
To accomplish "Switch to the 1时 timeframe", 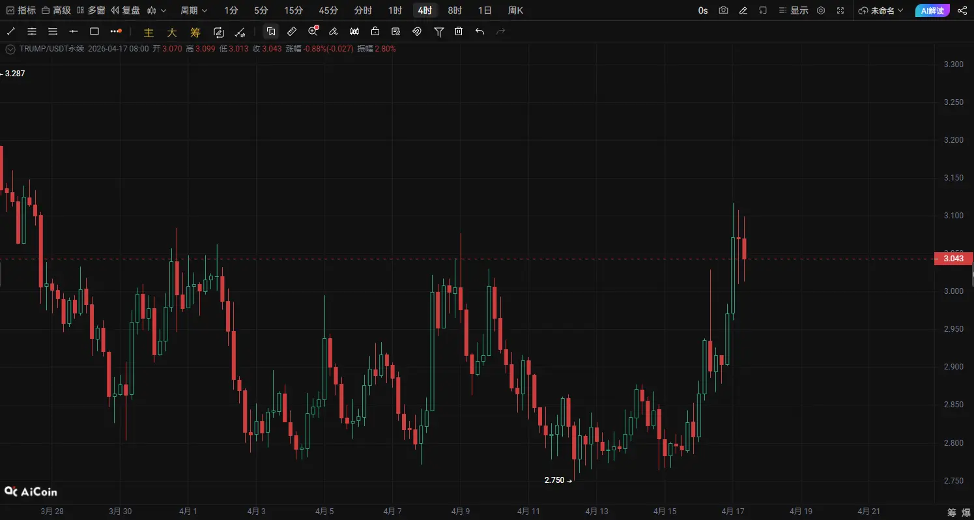I will (x=395, y=10).
